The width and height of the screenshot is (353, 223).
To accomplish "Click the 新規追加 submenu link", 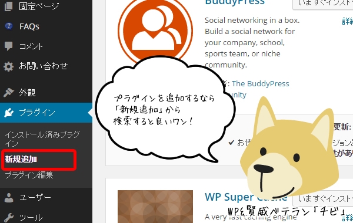I will tap(21, 159).
